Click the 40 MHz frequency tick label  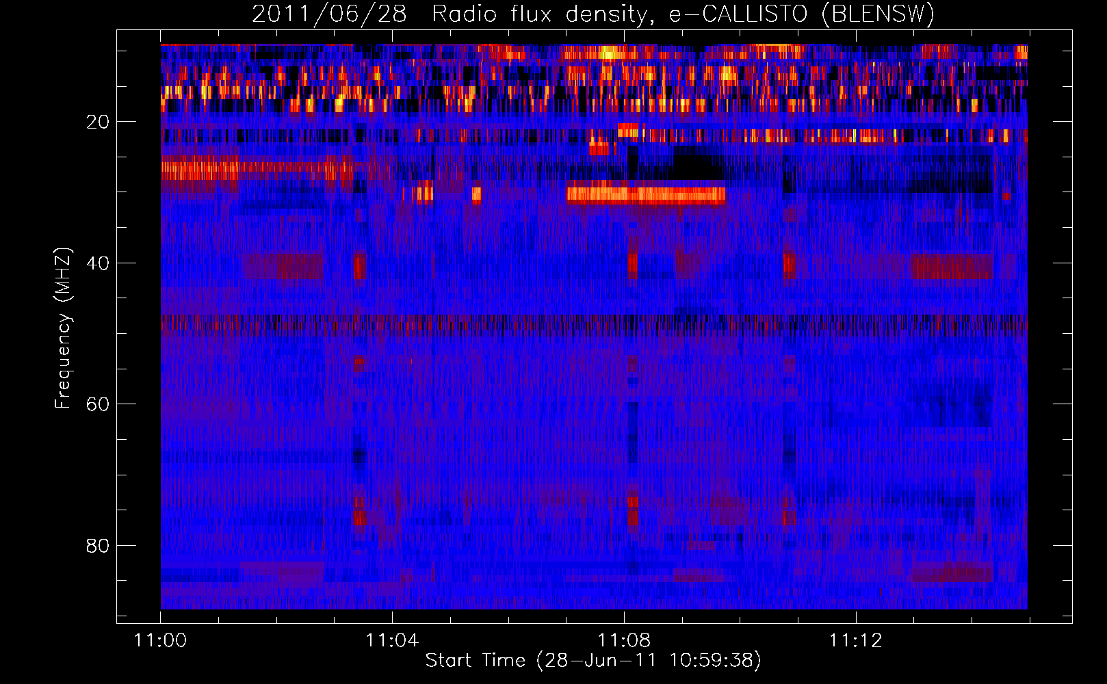pos(98,263)
